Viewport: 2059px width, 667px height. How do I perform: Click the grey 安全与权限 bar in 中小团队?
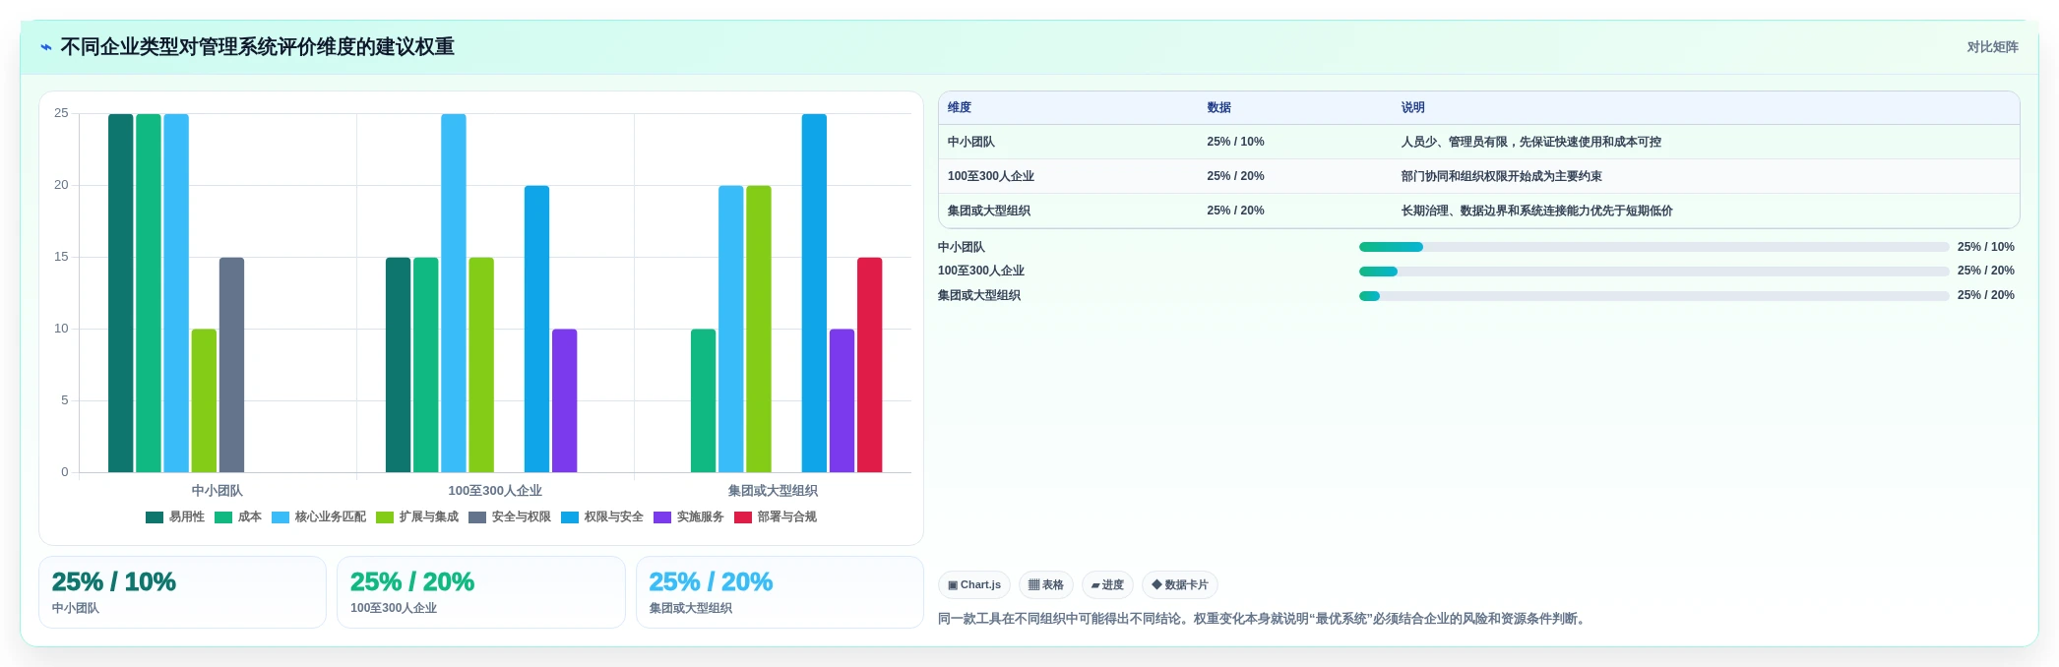231,365
